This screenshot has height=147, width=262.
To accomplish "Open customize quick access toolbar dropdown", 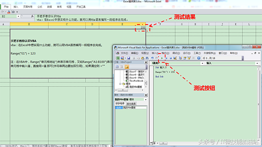I will (17, 12).
